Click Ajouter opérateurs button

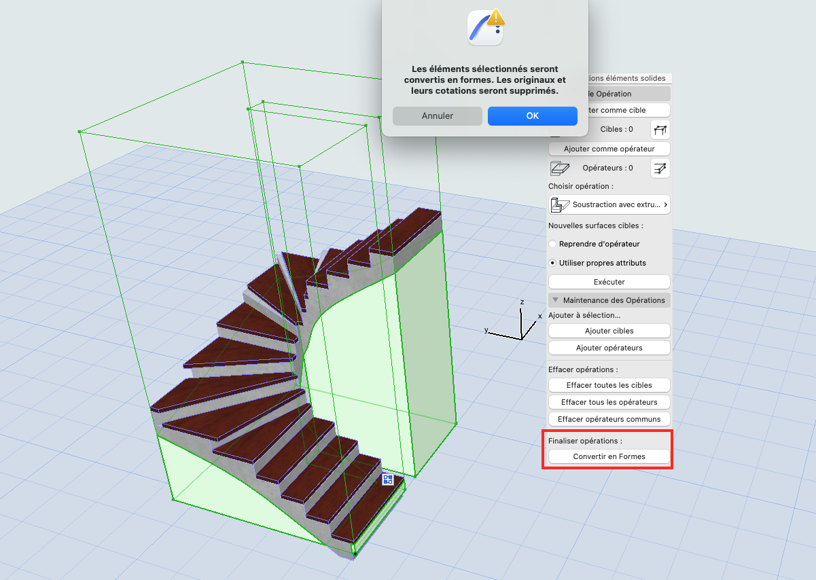point(609,348)
